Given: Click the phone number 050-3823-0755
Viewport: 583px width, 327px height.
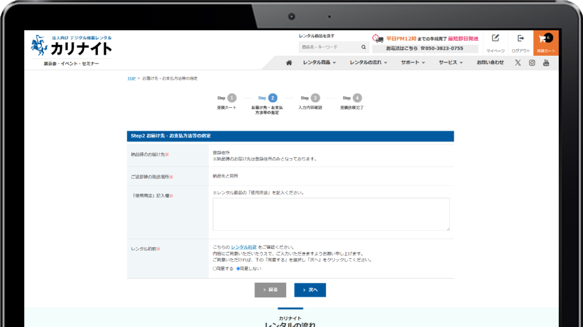Looking at the screenshot, I should [444, 48].
